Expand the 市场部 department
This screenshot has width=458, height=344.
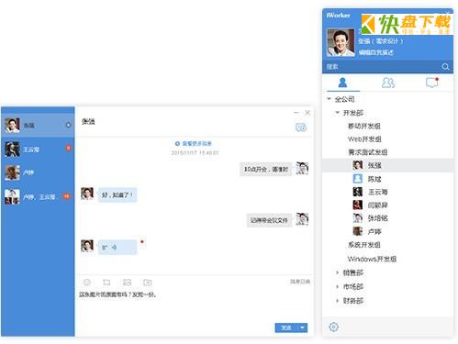[x=337, y=286]
